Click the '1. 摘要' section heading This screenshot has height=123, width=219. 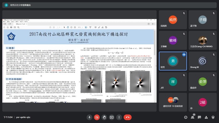(x=10, y=48)
